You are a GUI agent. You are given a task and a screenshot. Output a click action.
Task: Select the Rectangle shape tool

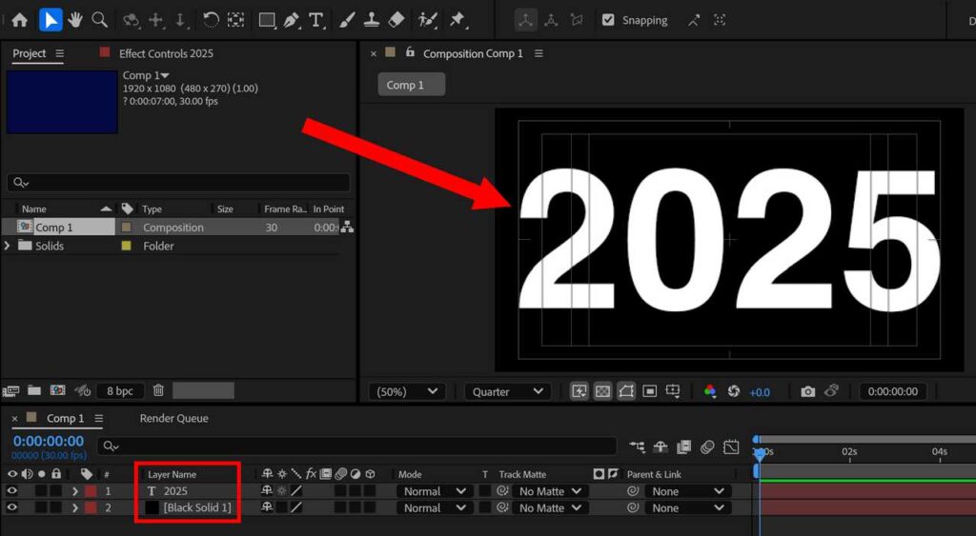[267, 21]
